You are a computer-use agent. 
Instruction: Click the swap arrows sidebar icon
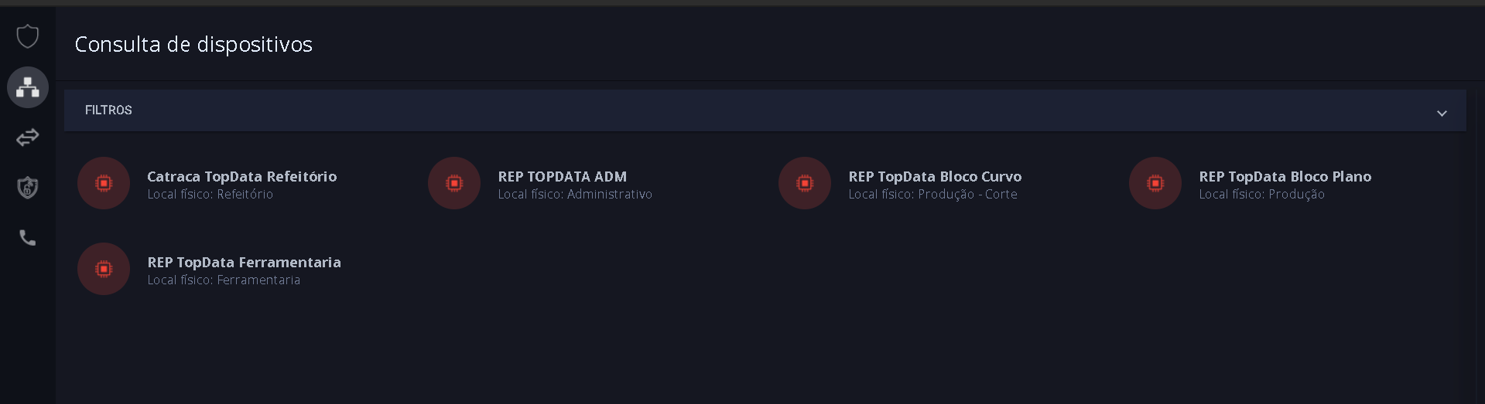[28, 137]
